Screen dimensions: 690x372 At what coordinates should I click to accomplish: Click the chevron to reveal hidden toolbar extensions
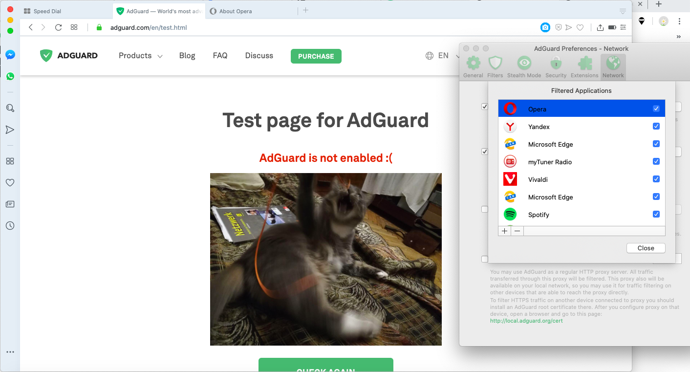pyautogui.click(x=678, y=36)
